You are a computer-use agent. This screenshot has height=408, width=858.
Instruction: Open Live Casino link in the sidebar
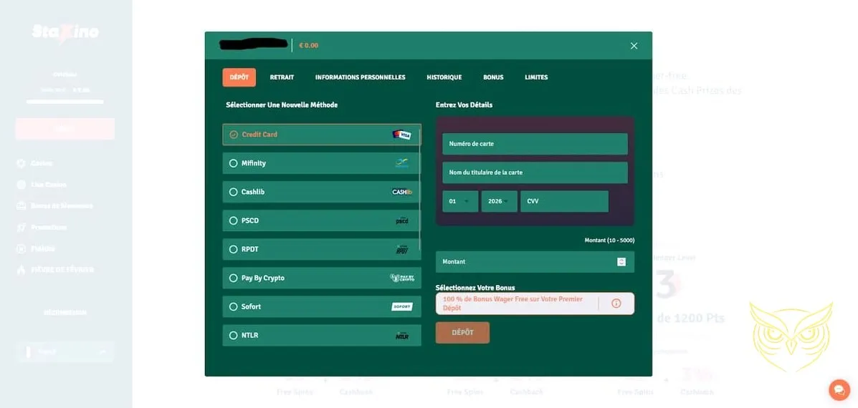(49, 185)
